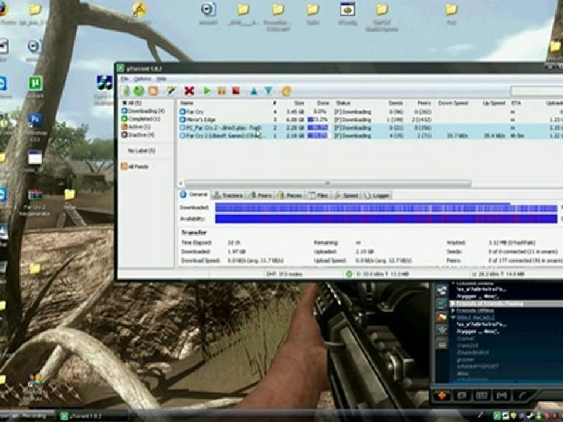Open All Feeds in the sidebar

pos(135,166)
